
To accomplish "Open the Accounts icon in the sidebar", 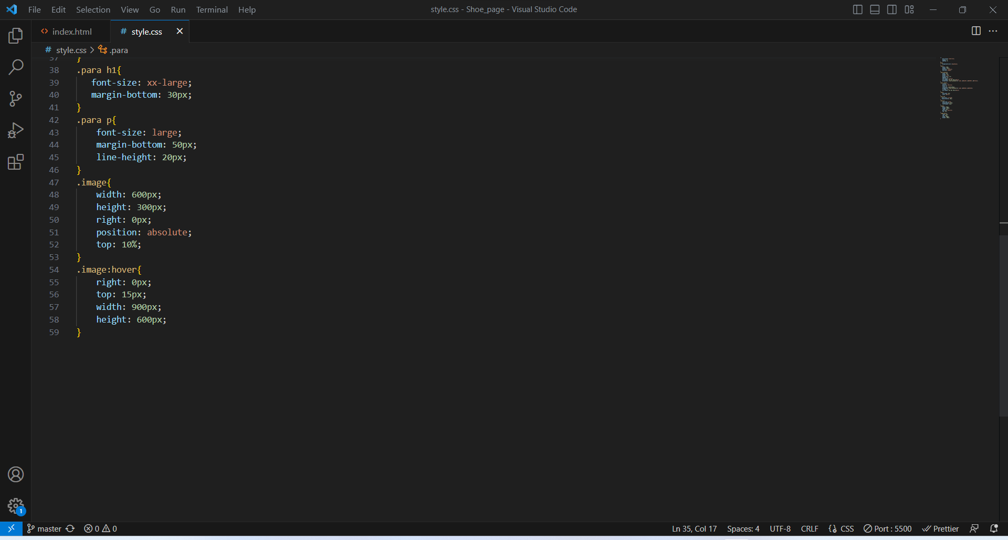I will tap(15, 474).
